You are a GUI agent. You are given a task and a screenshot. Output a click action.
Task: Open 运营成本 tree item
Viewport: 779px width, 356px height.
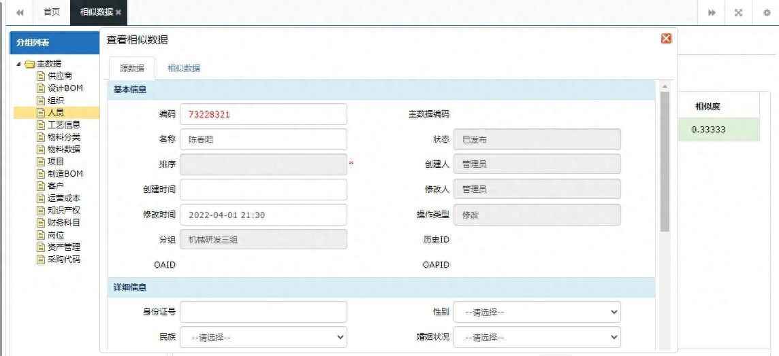pyautogui.click(x=64, y=198)
